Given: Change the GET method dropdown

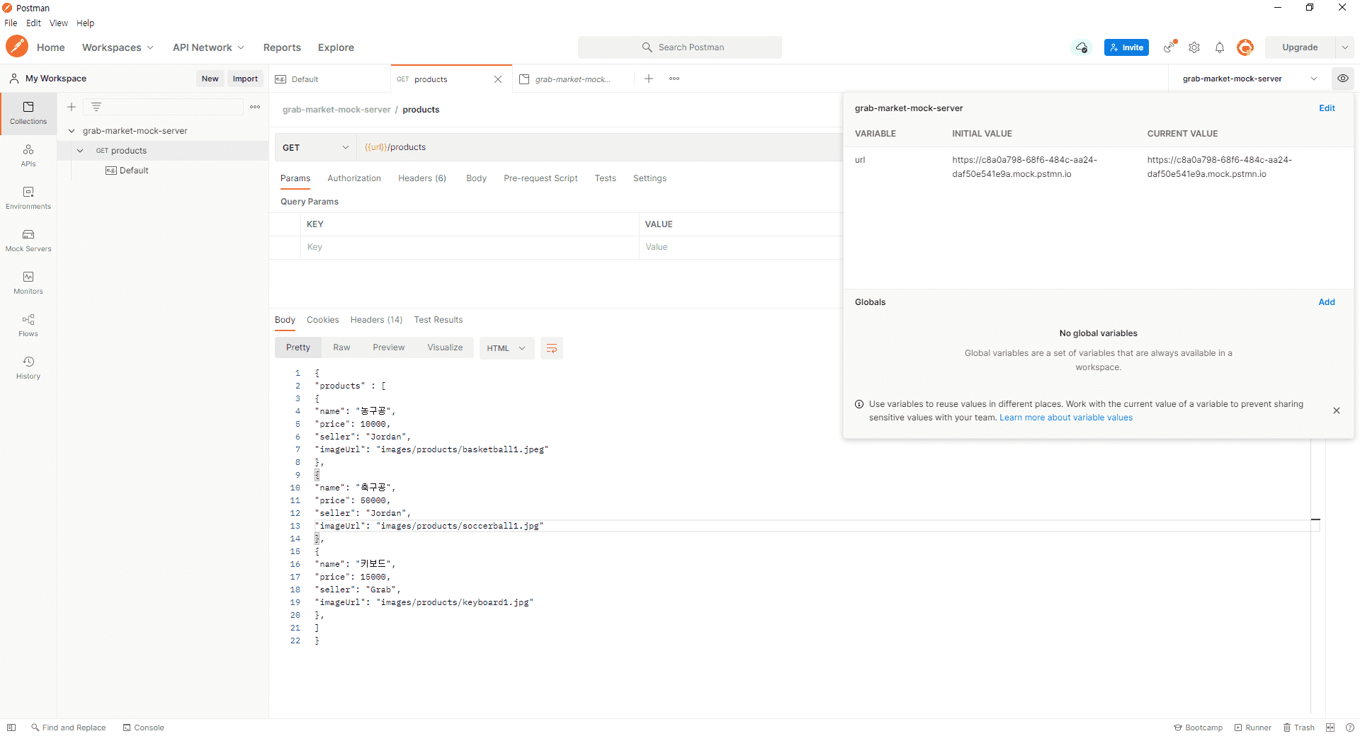Looking at the screenshot, I should [315, 147].
